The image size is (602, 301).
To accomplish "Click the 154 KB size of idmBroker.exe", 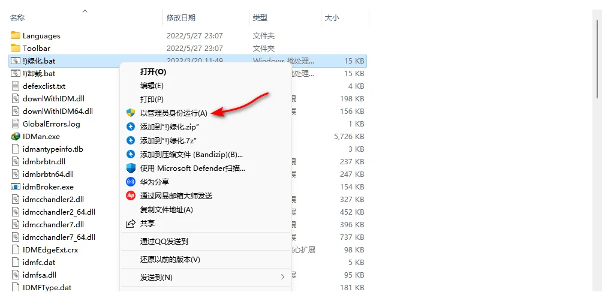I will [352, 187].
